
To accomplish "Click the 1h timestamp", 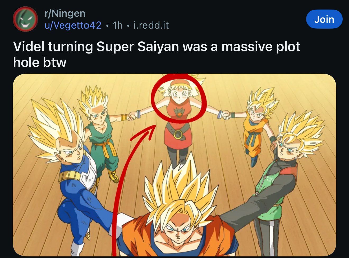I will click(x=117, y=26).
